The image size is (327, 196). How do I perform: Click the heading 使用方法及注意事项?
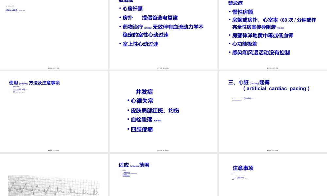point(34,83)
